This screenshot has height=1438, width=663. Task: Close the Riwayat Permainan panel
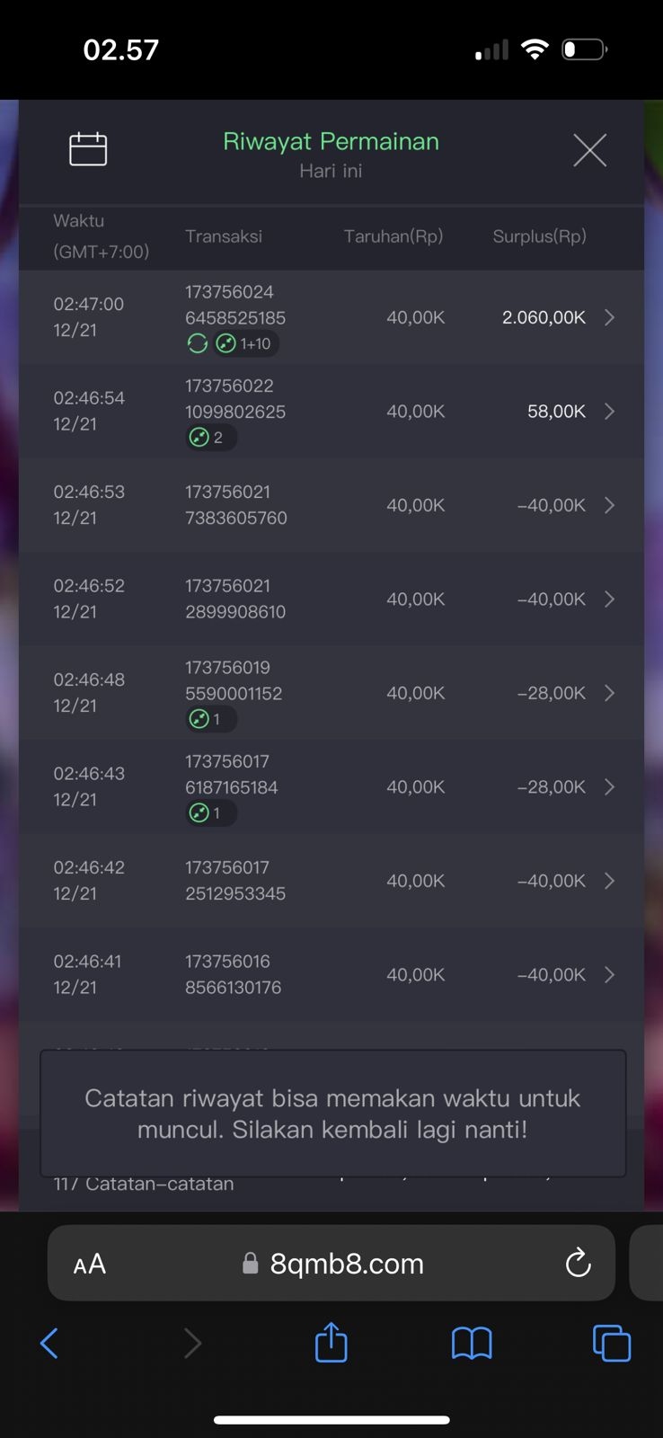pyautogui.click(x=589, y=150)
